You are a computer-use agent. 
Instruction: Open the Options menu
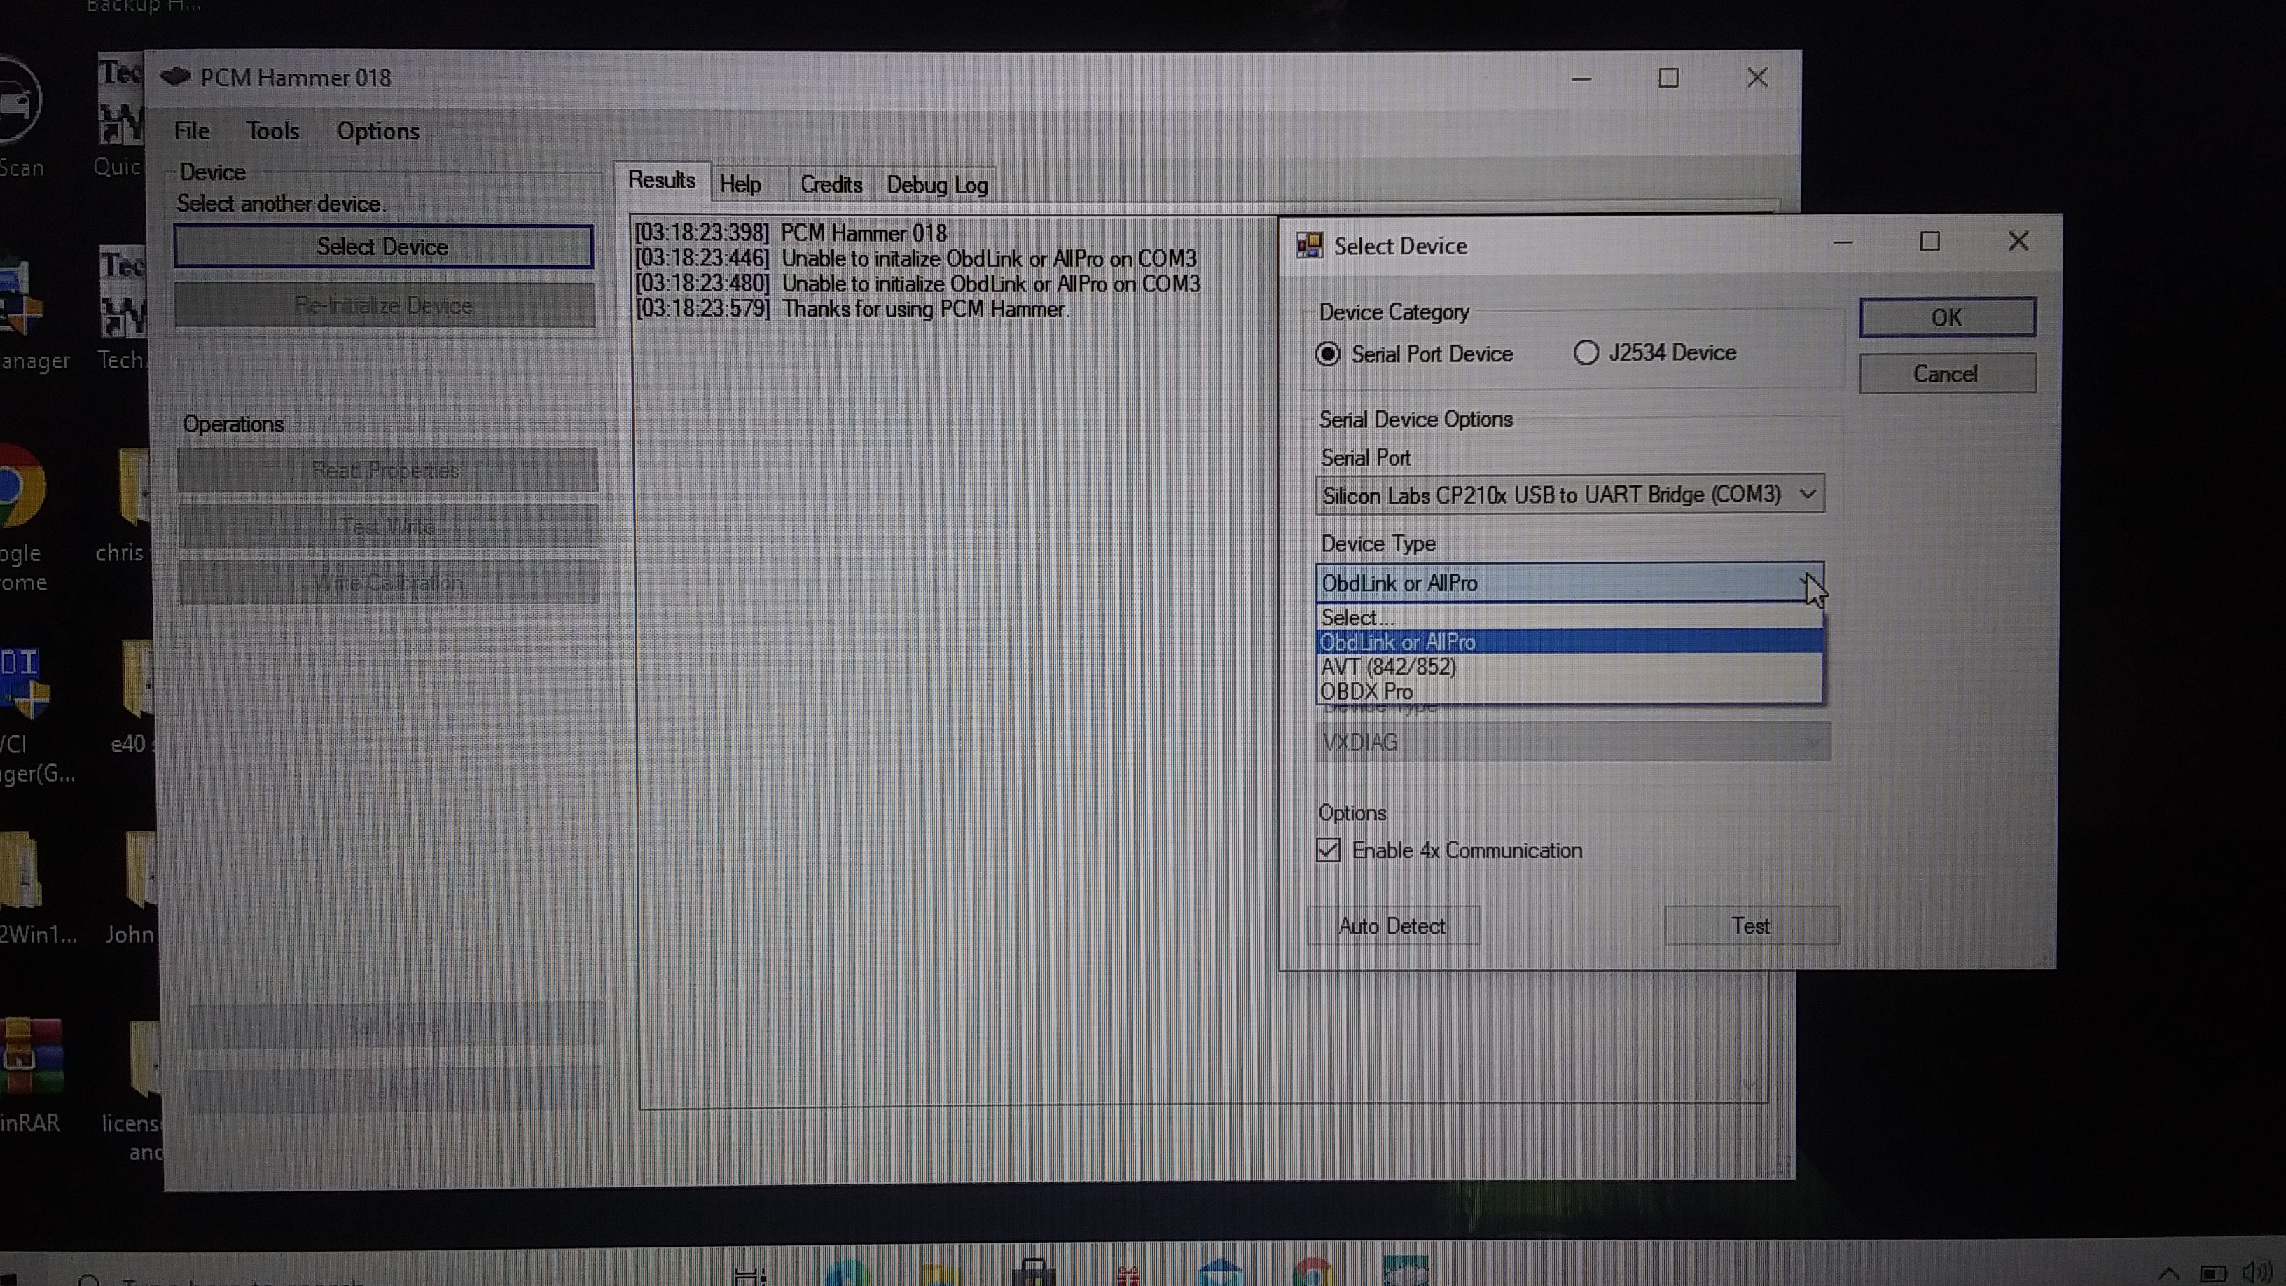[x=378, y=132]
